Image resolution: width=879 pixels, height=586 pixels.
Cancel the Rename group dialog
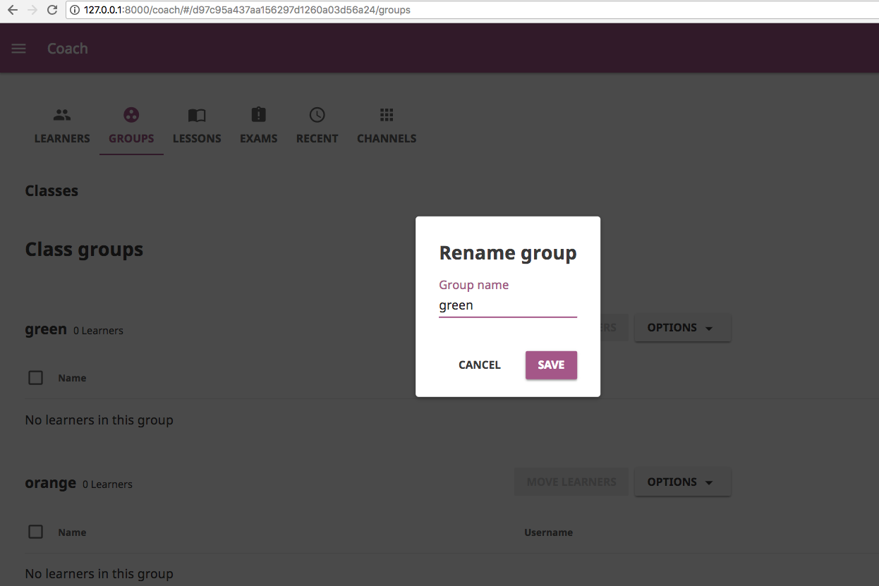(x=480, y=365)
